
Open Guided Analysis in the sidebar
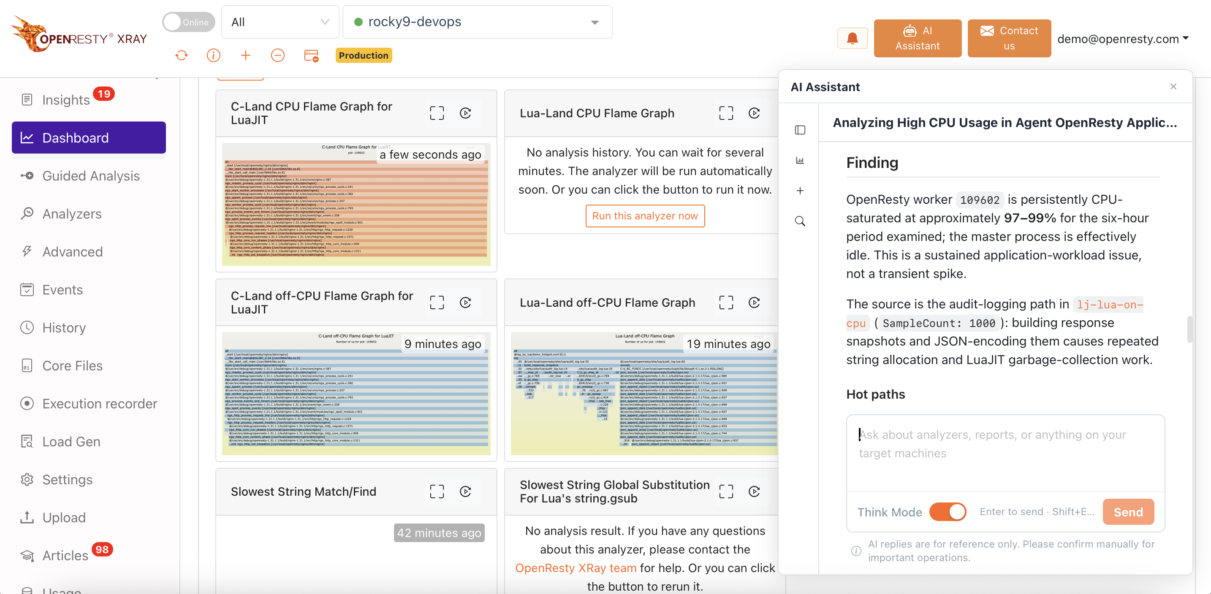89,175
